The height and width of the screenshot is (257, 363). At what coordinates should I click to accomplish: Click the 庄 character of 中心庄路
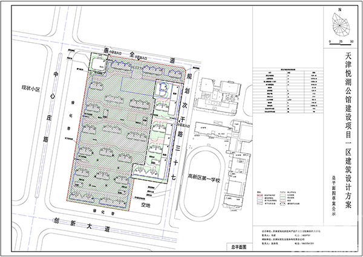click(49, 118)
